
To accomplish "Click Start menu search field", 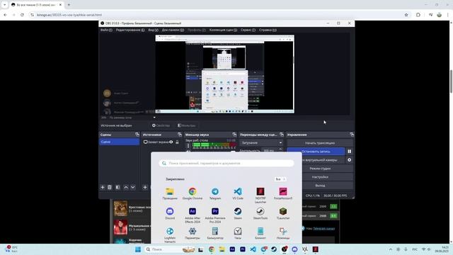I will [x=226, y=164].
